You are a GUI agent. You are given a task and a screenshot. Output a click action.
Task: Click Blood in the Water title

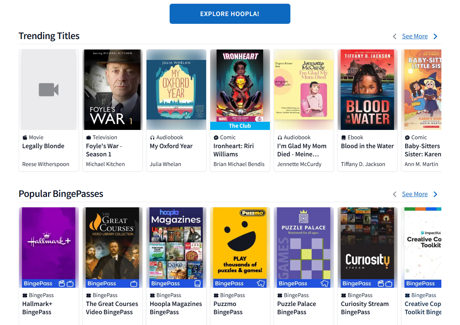(368, 146)
